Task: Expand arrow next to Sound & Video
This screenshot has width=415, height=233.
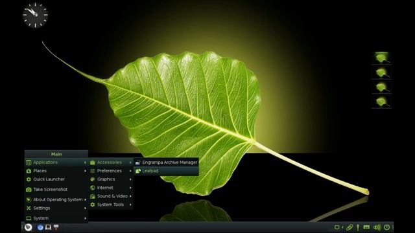Action: point(130,196)
